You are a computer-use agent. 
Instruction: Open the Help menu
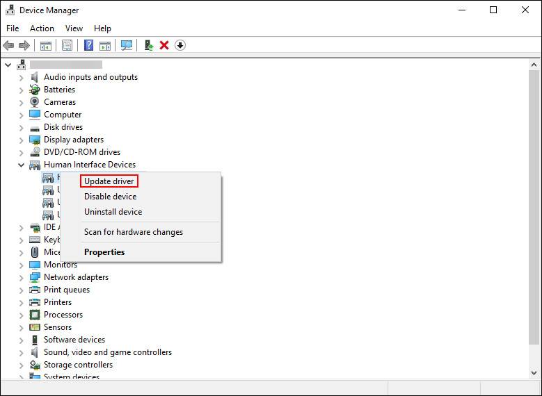pos(102,28)
